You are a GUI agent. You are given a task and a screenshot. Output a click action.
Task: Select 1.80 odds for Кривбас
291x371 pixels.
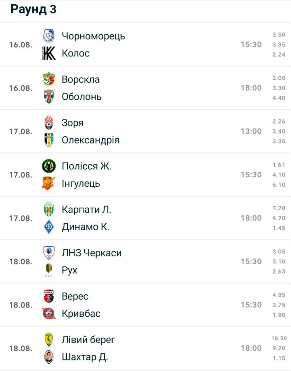(x=279, y=315)
